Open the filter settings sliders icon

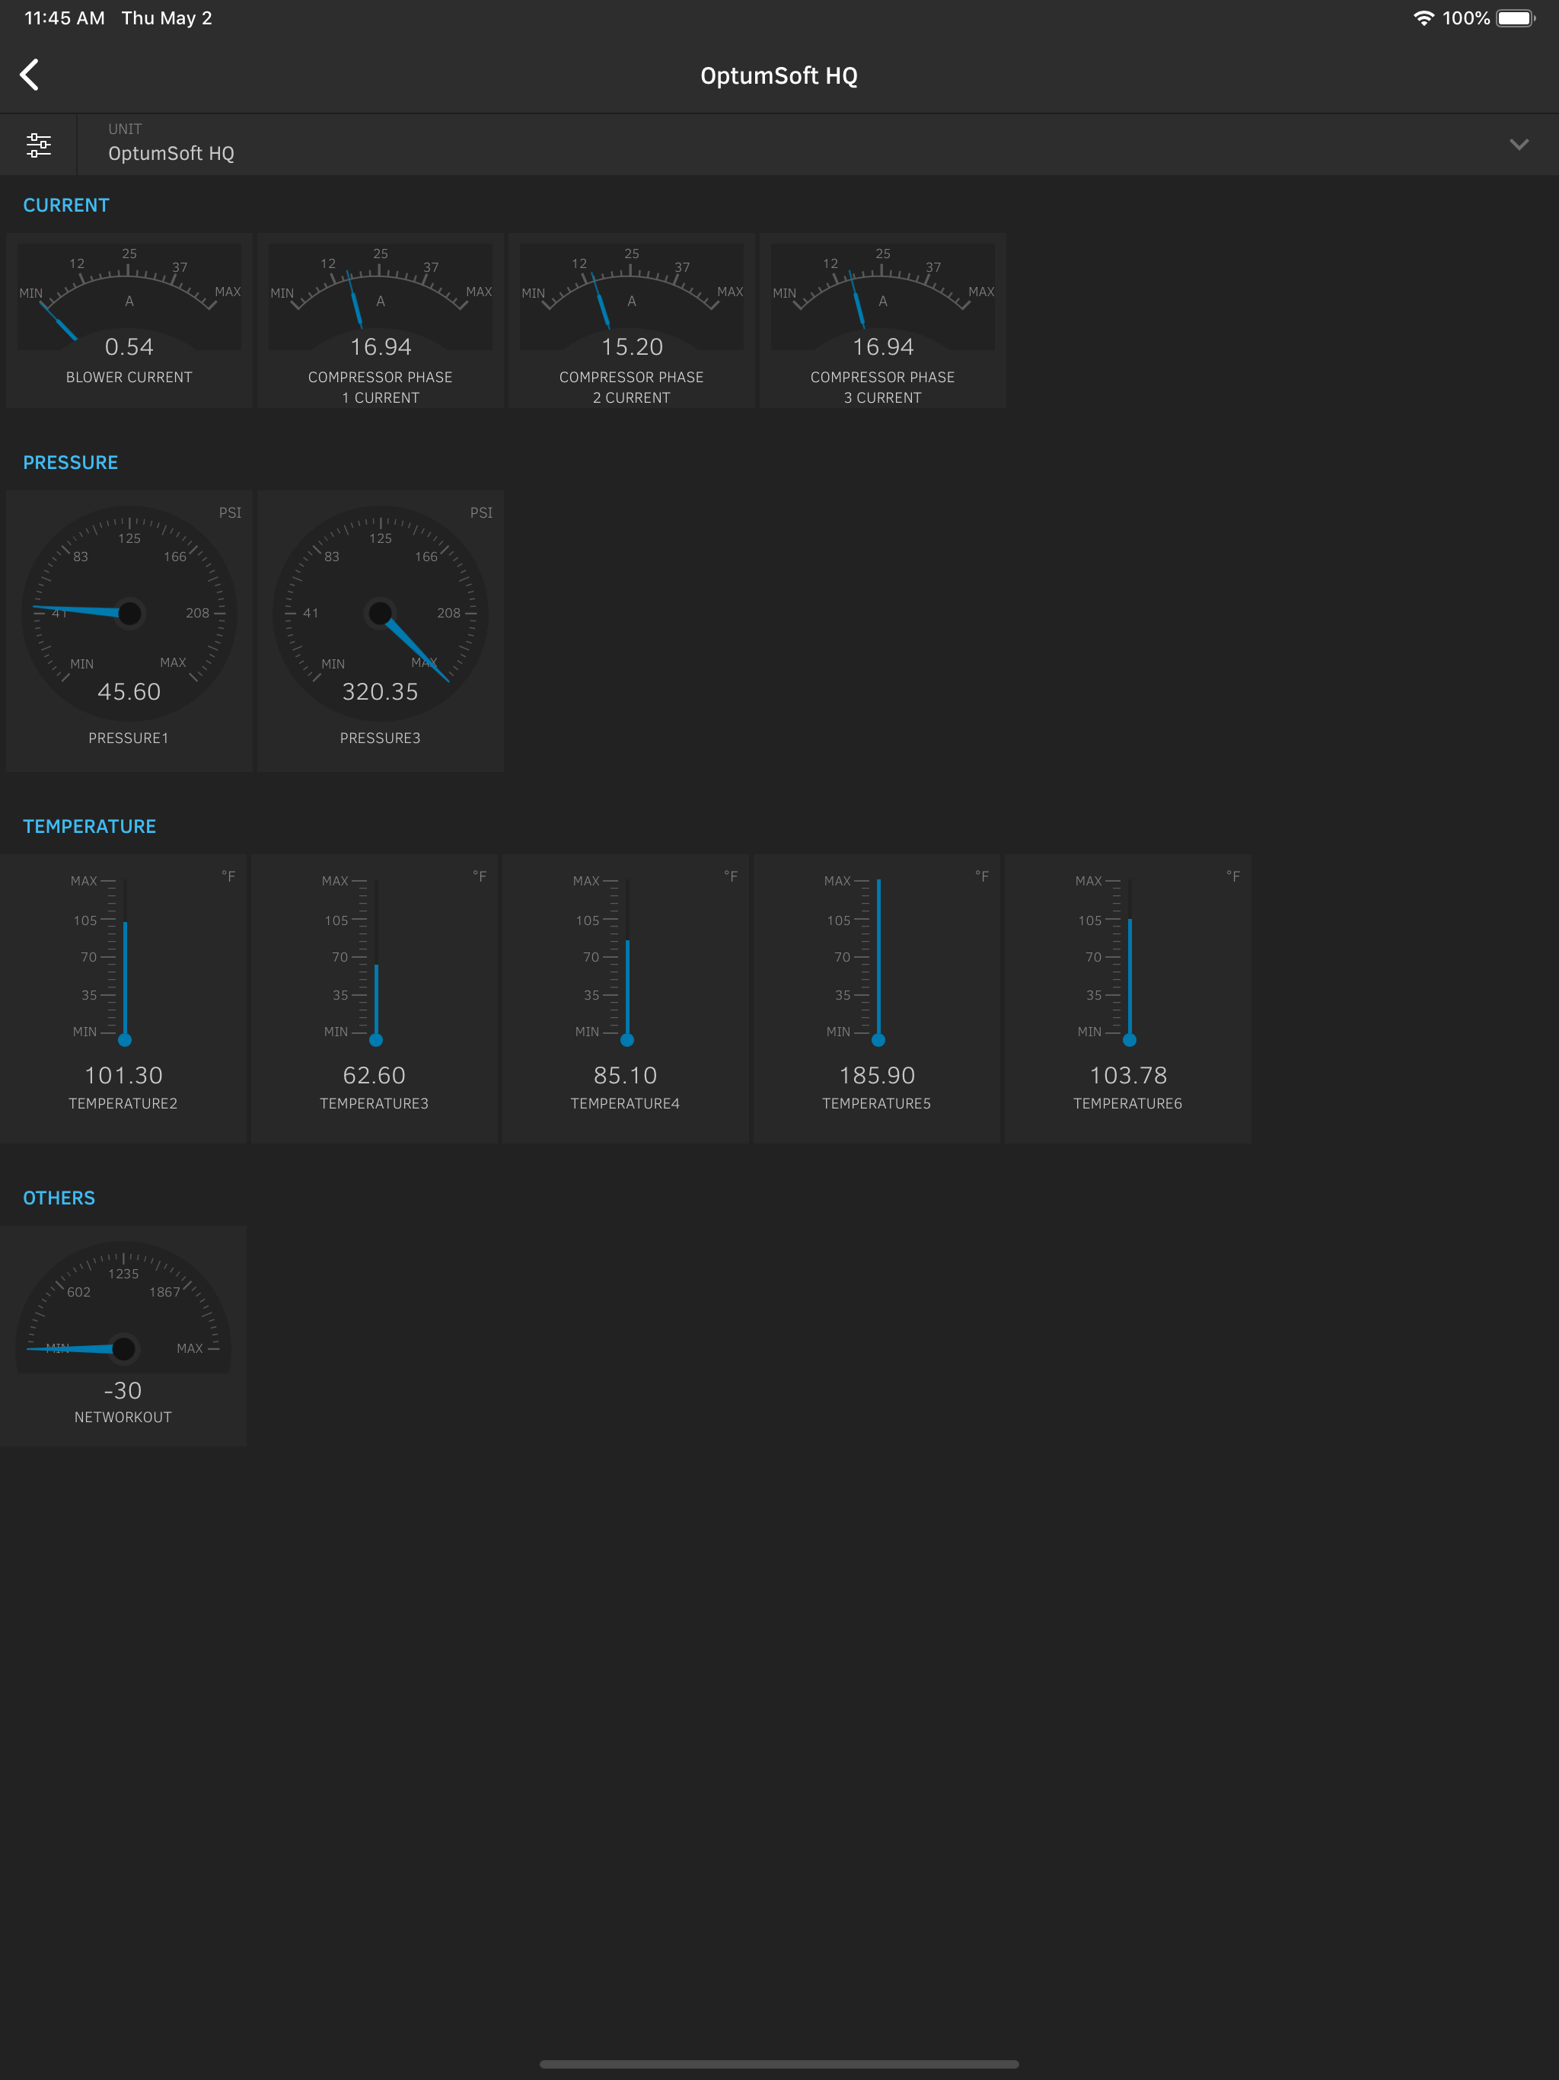[39, 145]
